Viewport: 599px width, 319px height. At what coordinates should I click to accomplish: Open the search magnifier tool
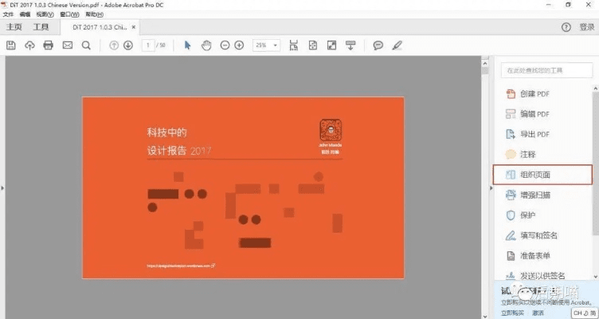pos(86,45)
